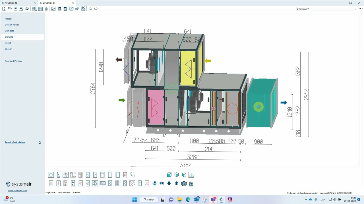This screenshot has width=364, height=204.
Task: Click the print icon in the top toolbar
Action: click(27, 9)
